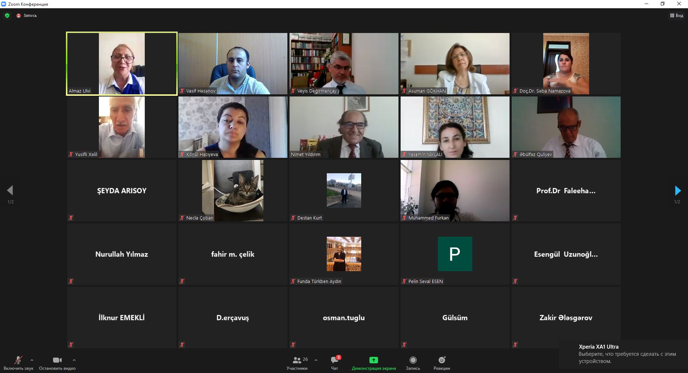Unmute microphone with Включить звук
Image resolution: width=688 pixels, height=373 pixels.
tap(18, 363)
